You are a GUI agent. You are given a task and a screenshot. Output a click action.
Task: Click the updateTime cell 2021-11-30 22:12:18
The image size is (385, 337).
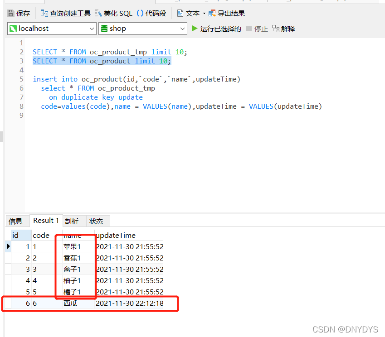129,303
